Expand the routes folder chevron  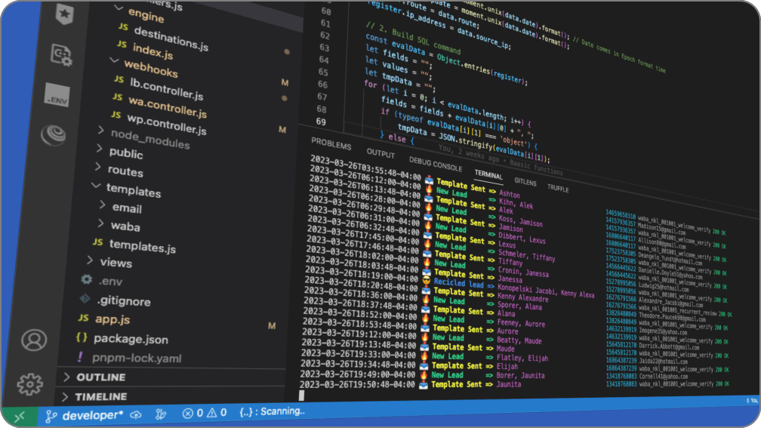click(97, 167)
